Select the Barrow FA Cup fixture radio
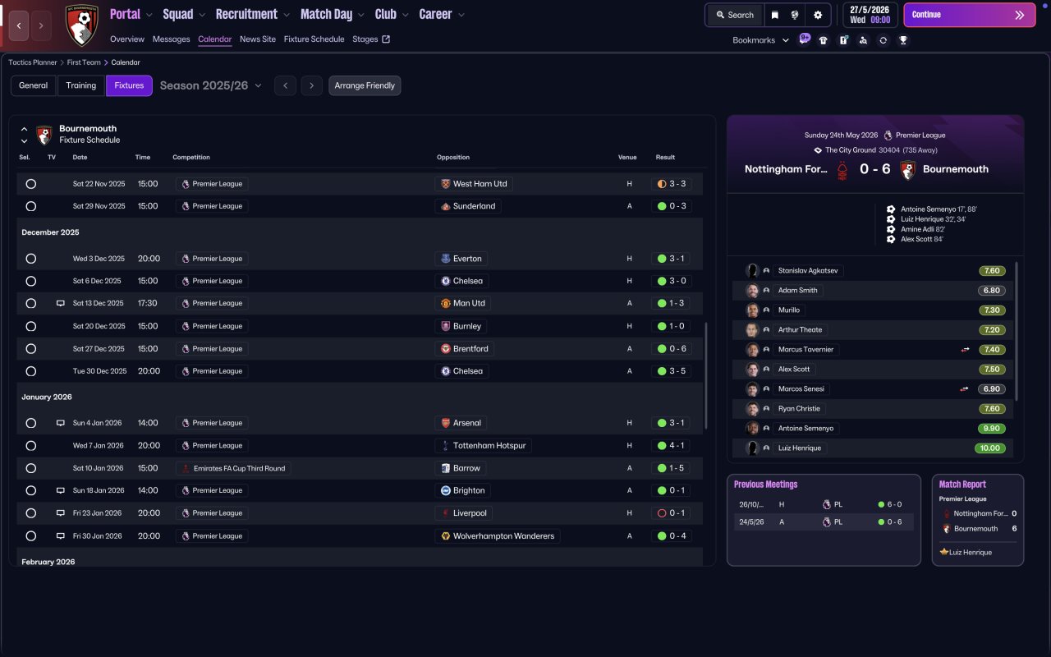 [31, 468]
